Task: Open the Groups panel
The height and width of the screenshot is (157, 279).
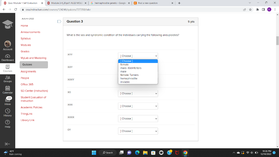Action: coord(7,79)
